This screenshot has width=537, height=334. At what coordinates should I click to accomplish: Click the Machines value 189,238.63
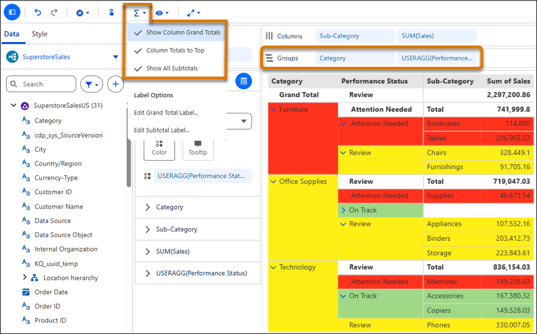coord(513,282)
